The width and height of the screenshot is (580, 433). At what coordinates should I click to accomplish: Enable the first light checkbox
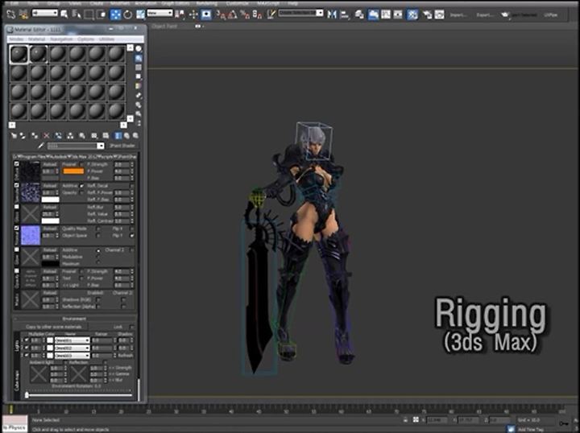[27, 340]
